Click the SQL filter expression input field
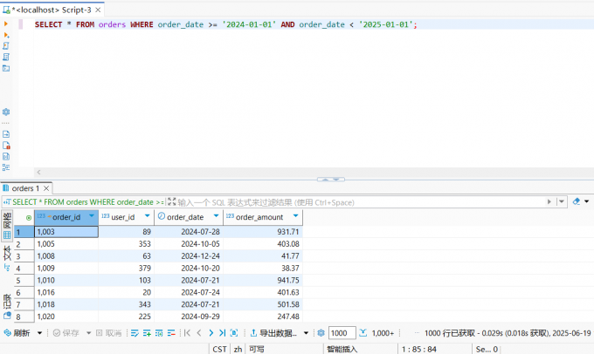This screenshot has width=594, height=354. [x=360, y=202]
